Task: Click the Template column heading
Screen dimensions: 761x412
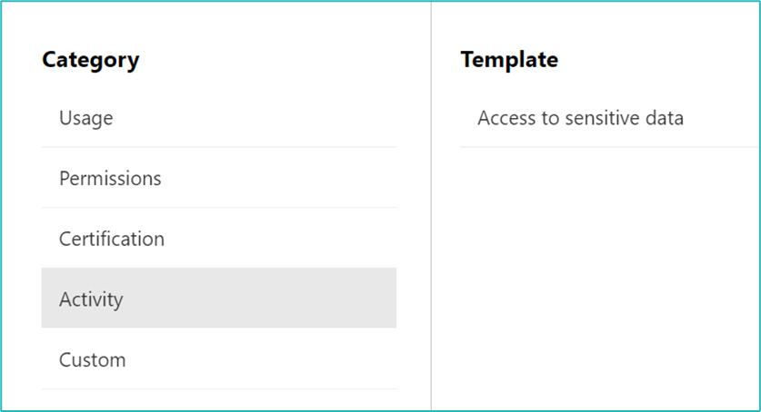Action: 509,60
